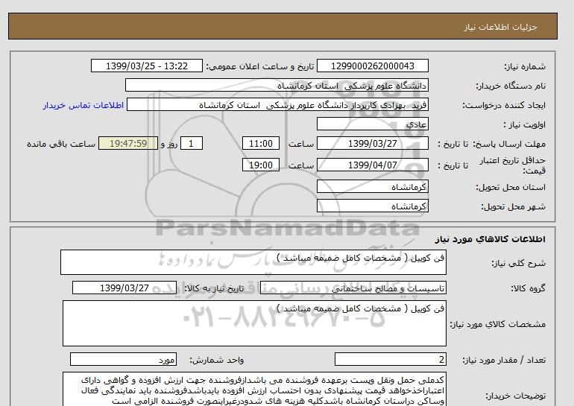The image size is (574, 406).
Task: Select the goods group field تاسیسات و مصالح ساختمانی
Action: pyautogui.click(x=353, y=288)
